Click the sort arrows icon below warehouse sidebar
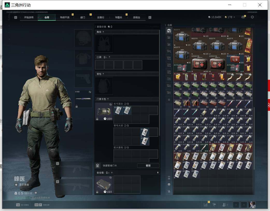This screenshot has height=211, width=270. pyautogui.click(x=169, y=191)
